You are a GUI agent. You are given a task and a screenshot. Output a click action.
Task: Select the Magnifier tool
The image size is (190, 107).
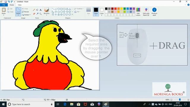click(40, 14)
